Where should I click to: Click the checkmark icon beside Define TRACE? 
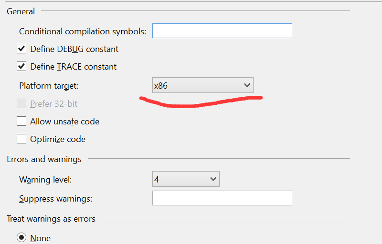pos(21,66)
